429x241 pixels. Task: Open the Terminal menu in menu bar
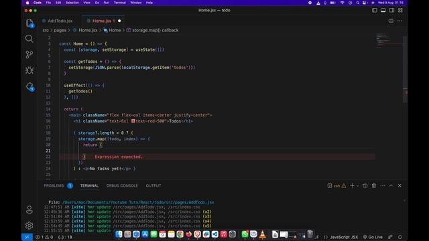point(119,3)
